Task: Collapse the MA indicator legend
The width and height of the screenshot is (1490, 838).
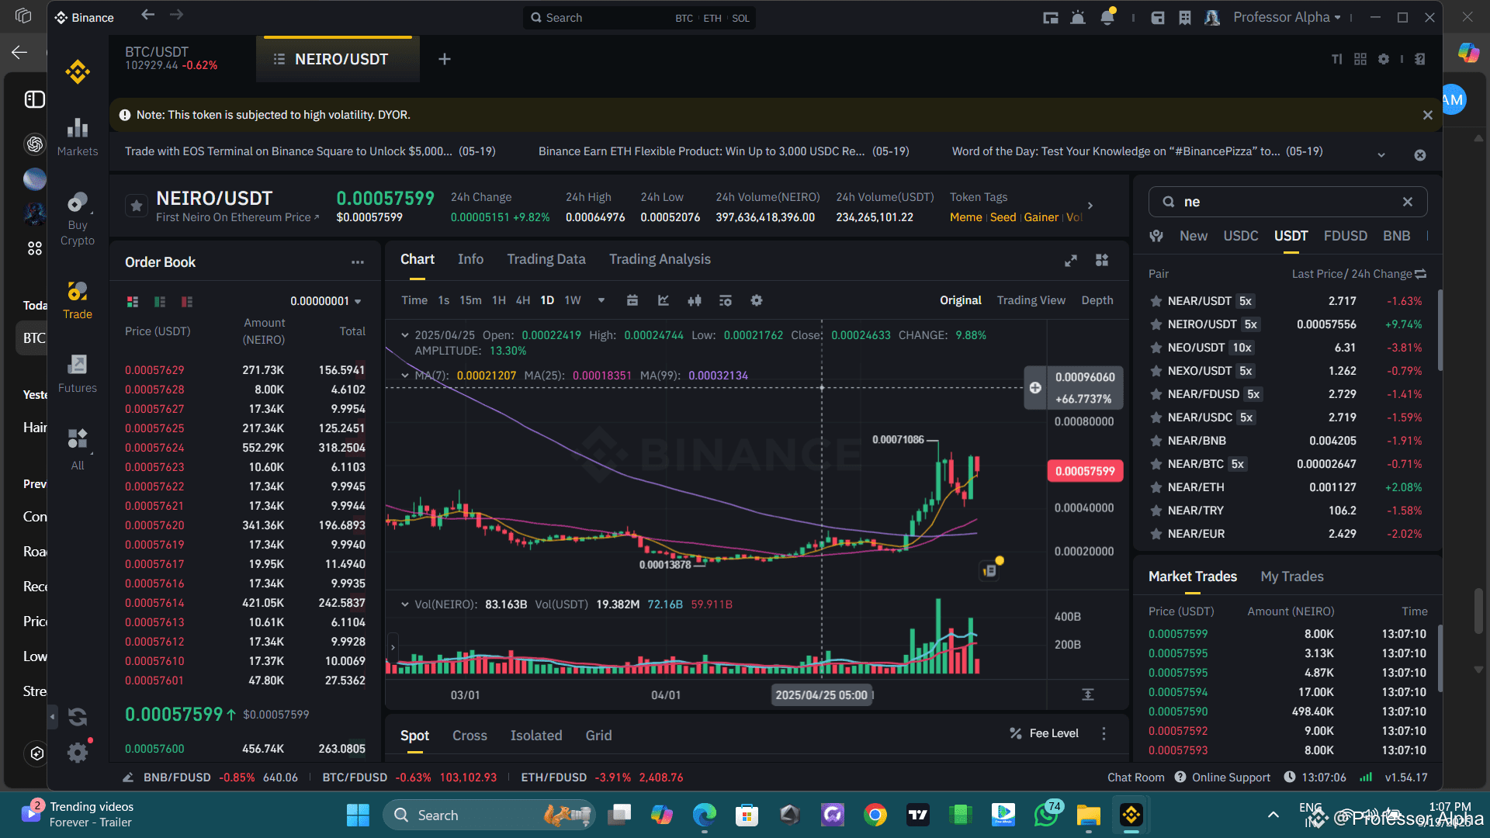Action: pos(404,376)
